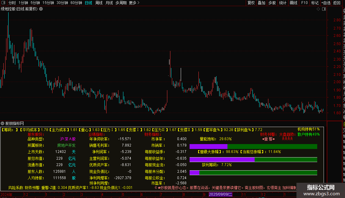Image resolution: width=345 pixels, height=198 pixels.
Task: Open the 画线 drawing tools
Action: [x=293, y=3]
